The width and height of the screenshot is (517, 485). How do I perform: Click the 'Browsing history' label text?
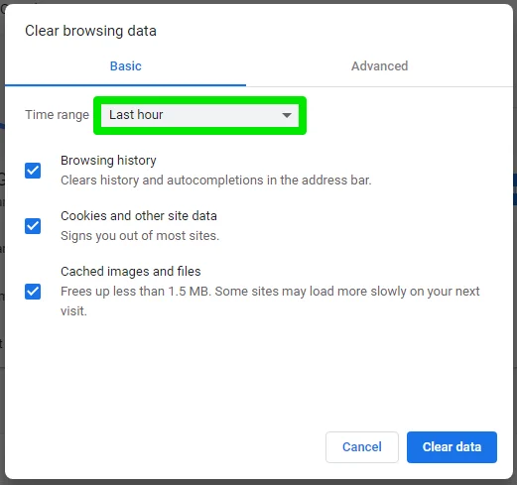(x=108, y=161)
